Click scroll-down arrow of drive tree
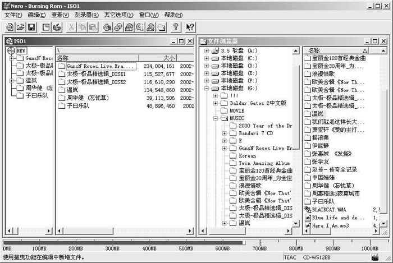Viewport: 393px width, 263px height. (296, 223)
